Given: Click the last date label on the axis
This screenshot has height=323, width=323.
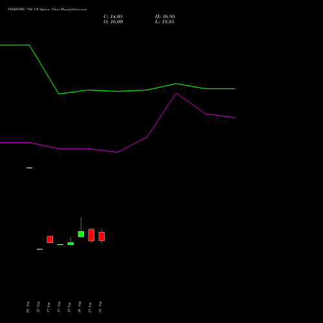Looking at the screenshot, I should (100, 307).
